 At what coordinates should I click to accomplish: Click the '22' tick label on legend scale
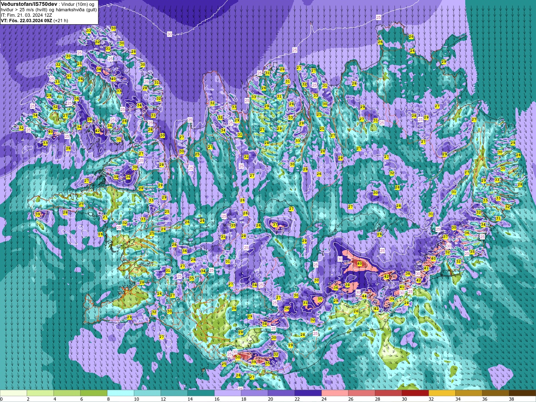tap(297, 399)
